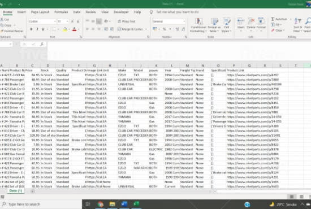Open the borders dropdown
This screenshot has width=311, height=209.
tap(58, 29)
